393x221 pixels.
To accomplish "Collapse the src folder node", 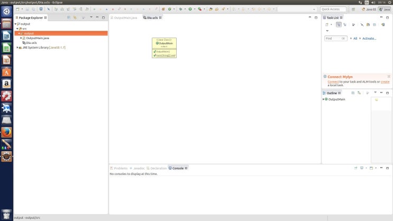I will [x=17, y=29].
